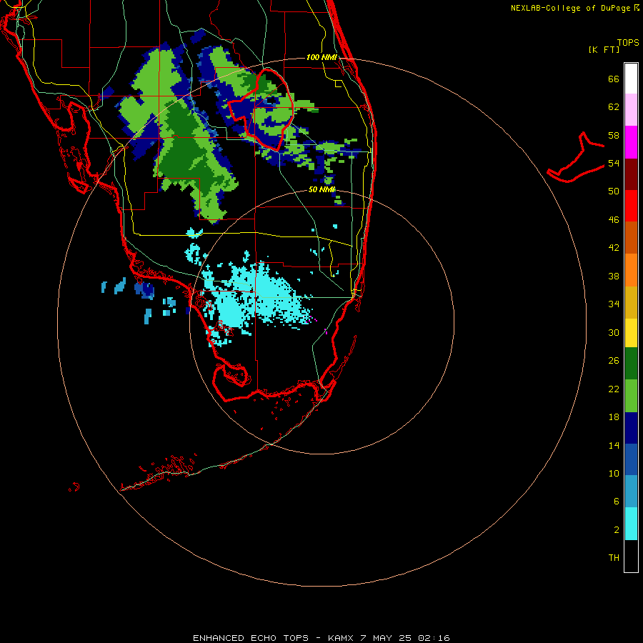Click the KAMX radar site identifier
Image resolution: width=643 pixels, height=643 pixels.
click(x=342, y=638)
